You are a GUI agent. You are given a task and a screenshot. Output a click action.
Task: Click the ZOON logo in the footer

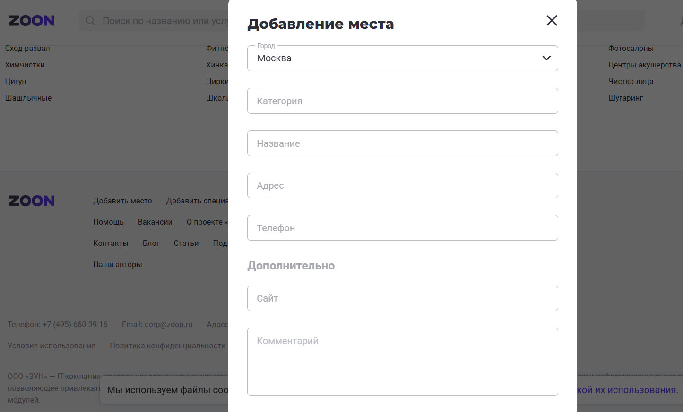[31, 201]
